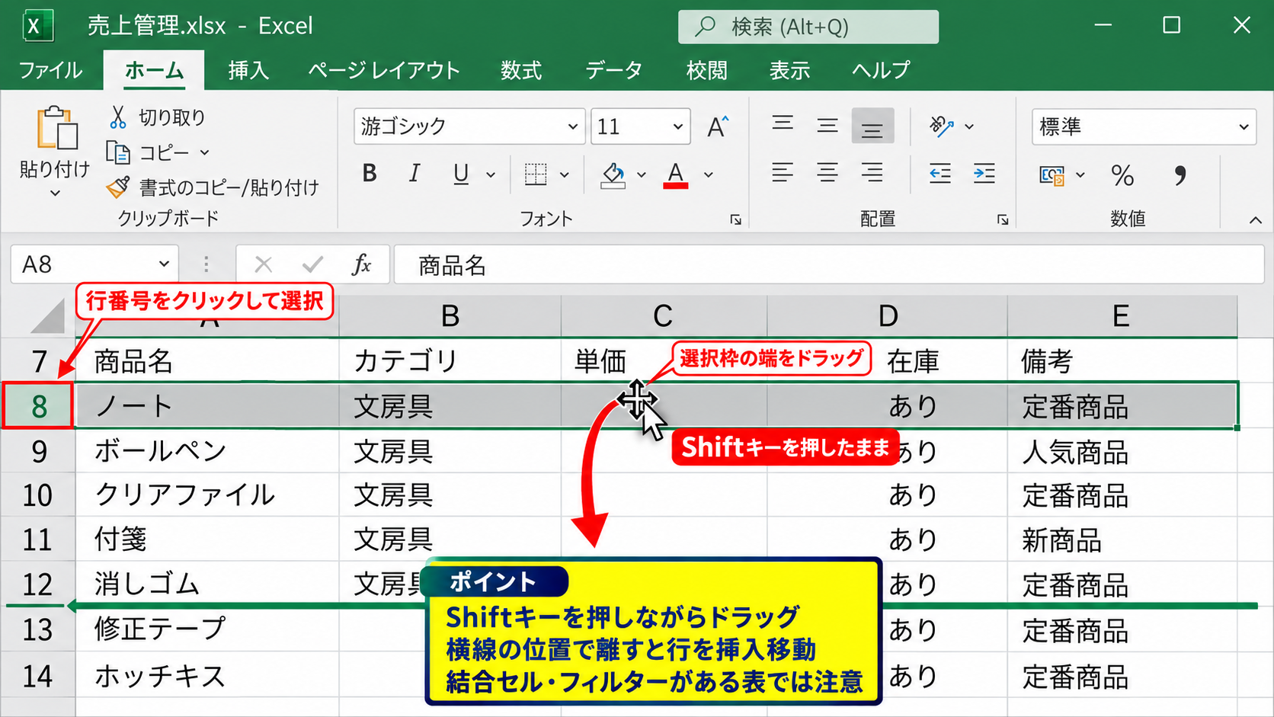Click the formula bar enter checkmark
1274x717 pixels.
coord(312,264)
